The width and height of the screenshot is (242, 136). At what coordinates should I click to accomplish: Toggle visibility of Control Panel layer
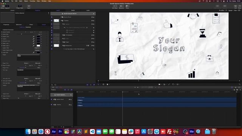(52, 17)
